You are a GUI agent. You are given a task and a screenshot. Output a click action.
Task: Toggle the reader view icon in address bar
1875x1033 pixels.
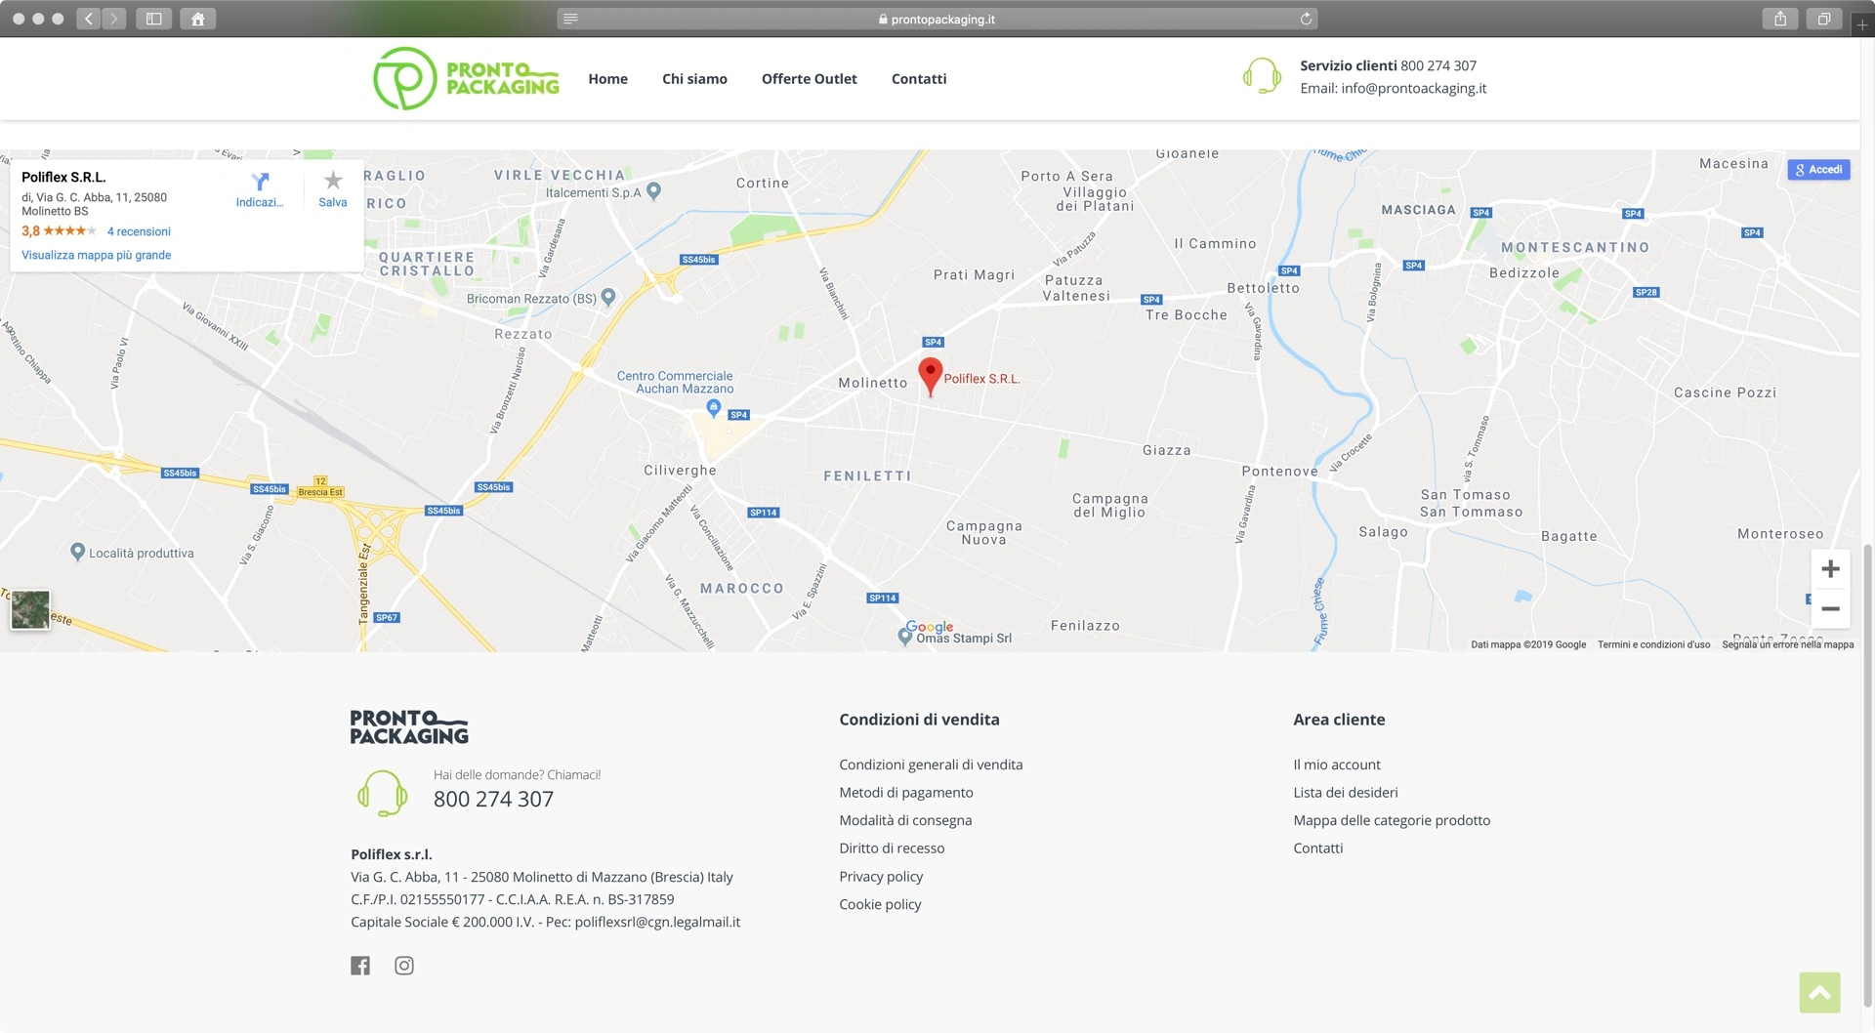pos(571,19)
